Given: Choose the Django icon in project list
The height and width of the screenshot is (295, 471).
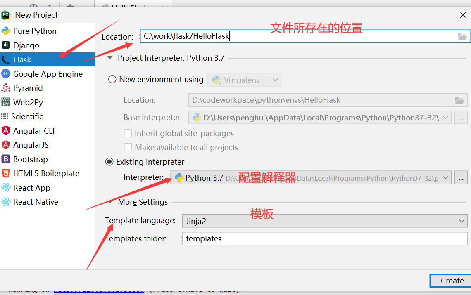Looking at the screenshot, I should (6, 45).
